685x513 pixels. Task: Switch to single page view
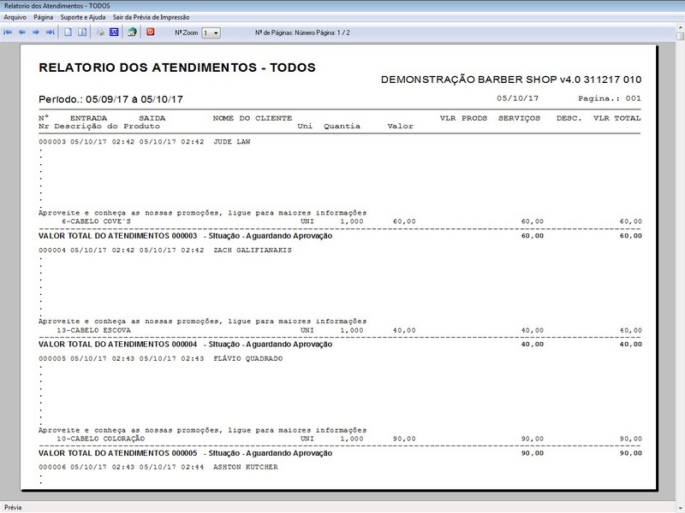point(68,32)
